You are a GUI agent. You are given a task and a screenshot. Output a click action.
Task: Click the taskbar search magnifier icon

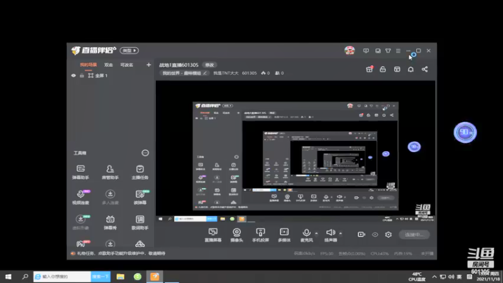click(25, 277)
